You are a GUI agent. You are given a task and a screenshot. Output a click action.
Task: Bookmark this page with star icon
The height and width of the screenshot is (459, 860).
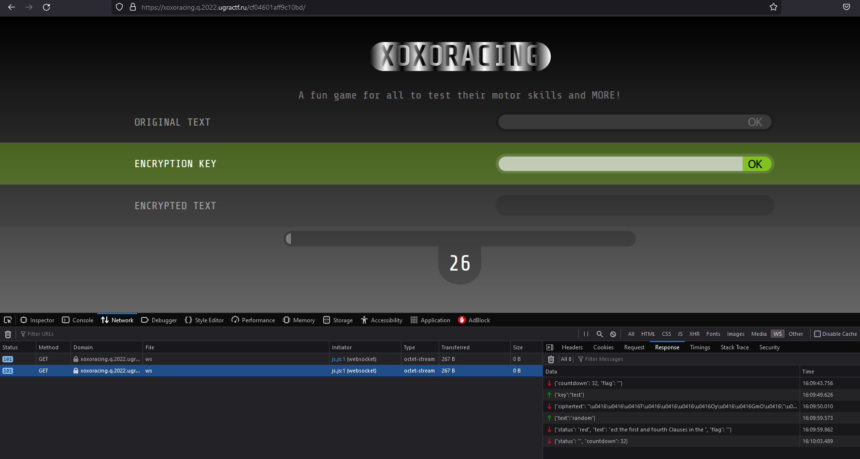tap(774, 7)
